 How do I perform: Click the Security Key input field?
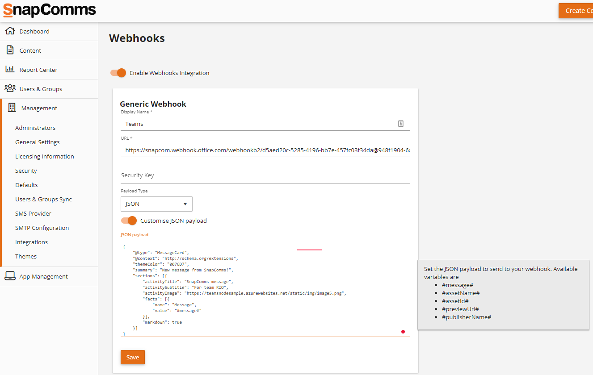(x=265, y=175)
